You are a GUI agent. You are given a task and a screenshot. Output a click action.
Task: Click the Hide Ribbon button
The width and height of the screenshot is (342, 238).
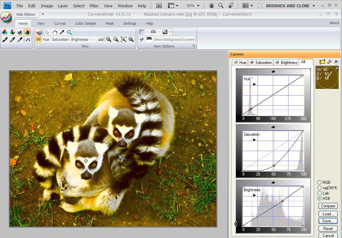point(25,14)
